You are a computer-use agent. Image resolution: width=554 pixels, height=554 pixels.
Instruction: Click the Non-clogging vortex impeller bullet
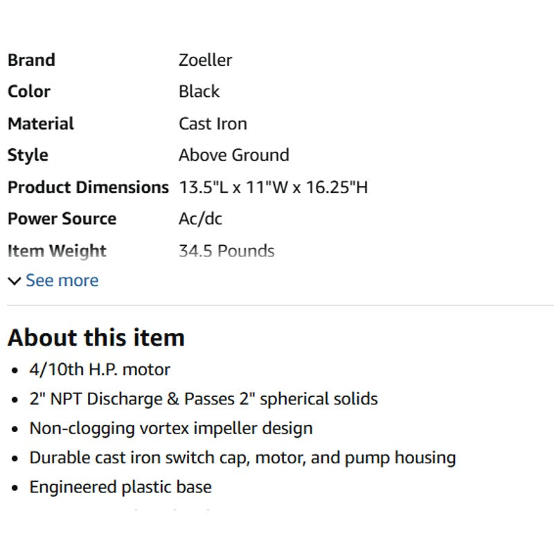[171, 429]
